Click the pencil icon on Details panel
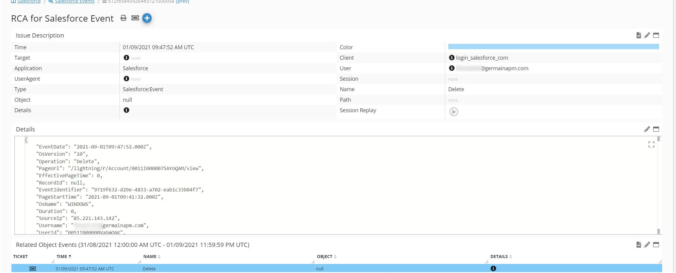The image size is (676, 273). tap(647, 129)
